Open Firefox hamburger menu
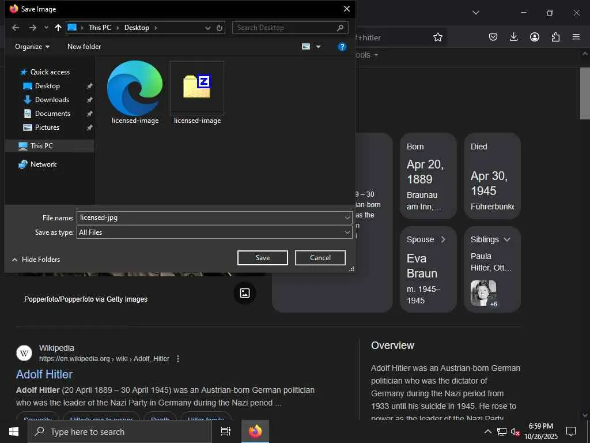 click(576, 37)
